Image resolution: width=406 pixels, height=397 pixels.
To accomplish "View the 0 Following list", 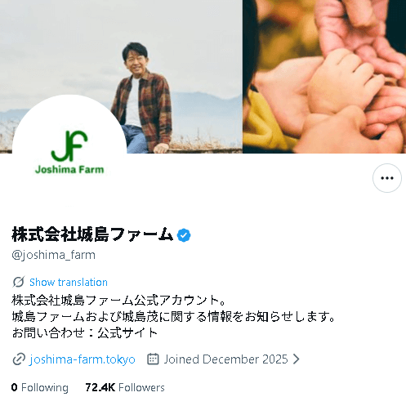I will pyautogui.click(x=40, y=387).
